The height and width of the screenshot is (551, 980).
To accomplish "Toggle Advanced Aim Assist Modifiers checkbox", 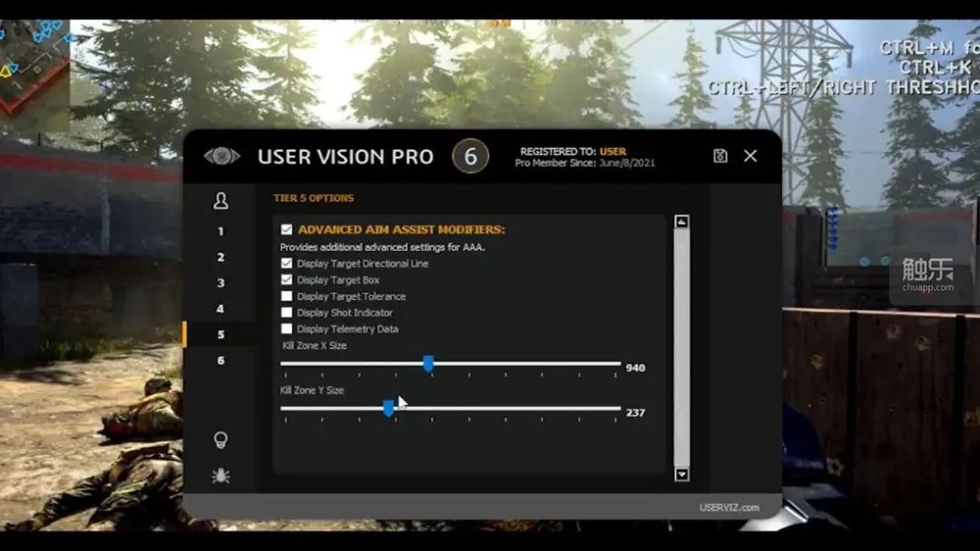I will tap(286, 229).
